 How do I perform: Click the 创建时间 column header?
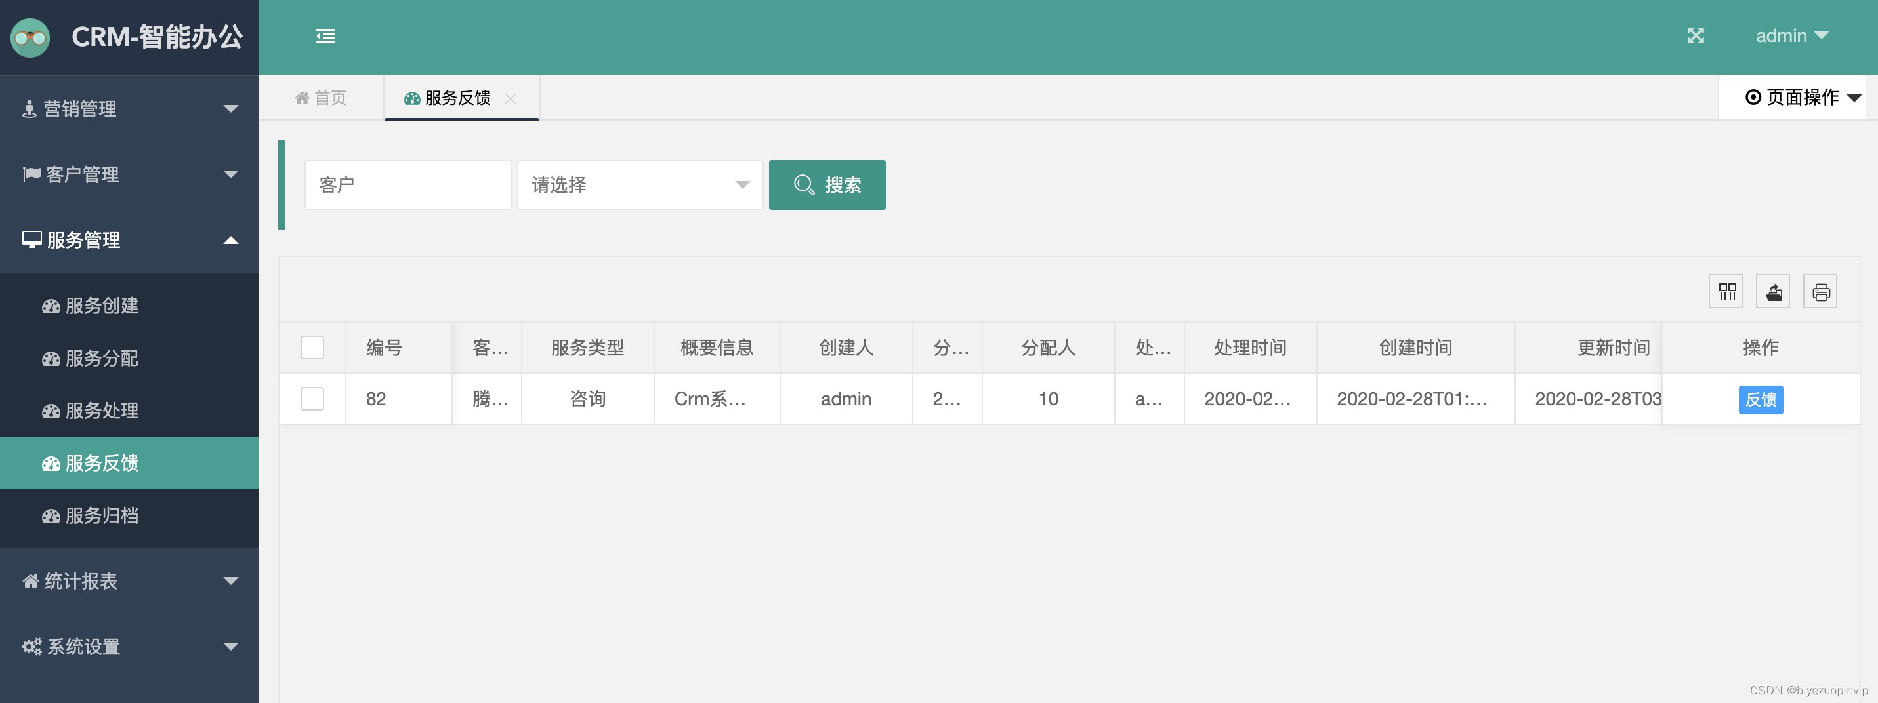(1415, 348)
